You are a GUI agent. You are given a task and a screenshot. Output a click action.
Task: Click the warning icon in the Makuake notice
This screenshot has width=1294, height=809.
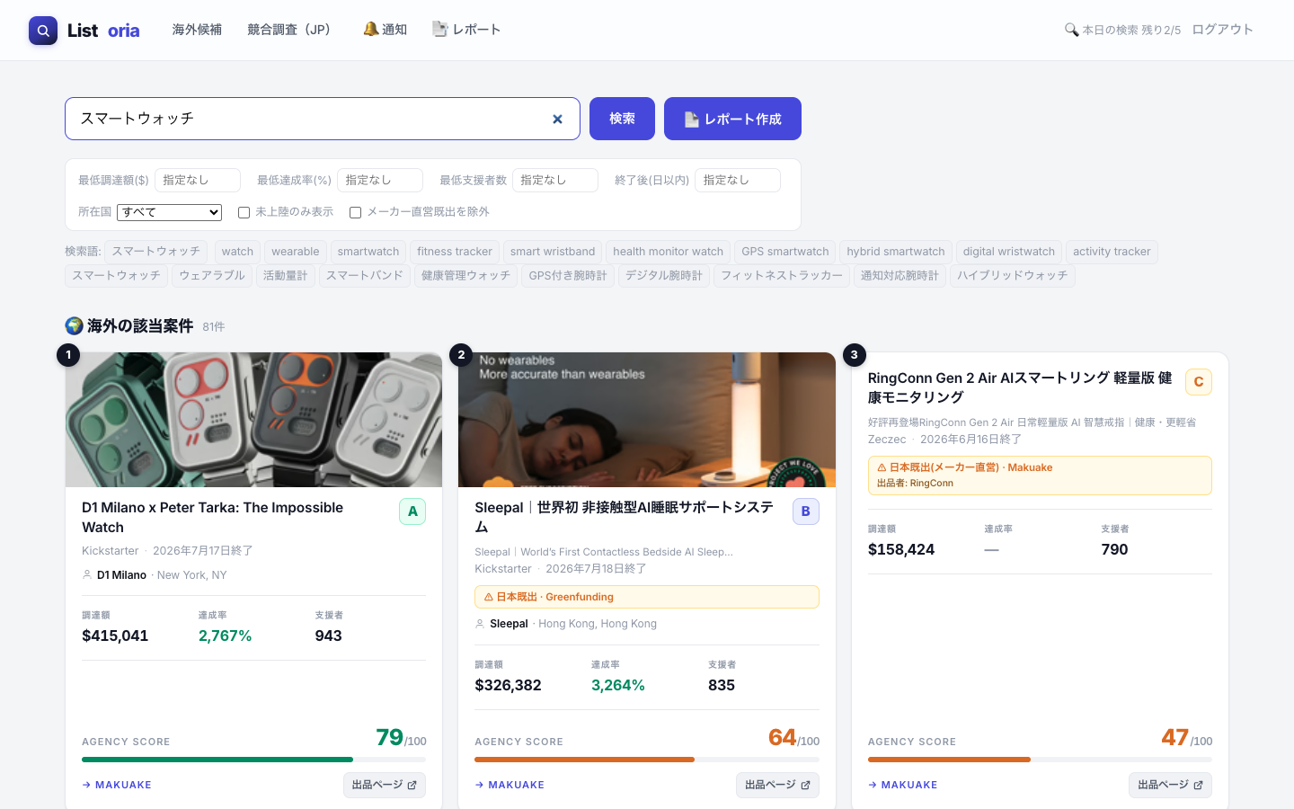(882, 467)
